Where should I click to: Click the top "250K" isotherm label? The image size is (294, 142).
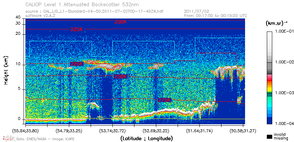coord(121,22)
